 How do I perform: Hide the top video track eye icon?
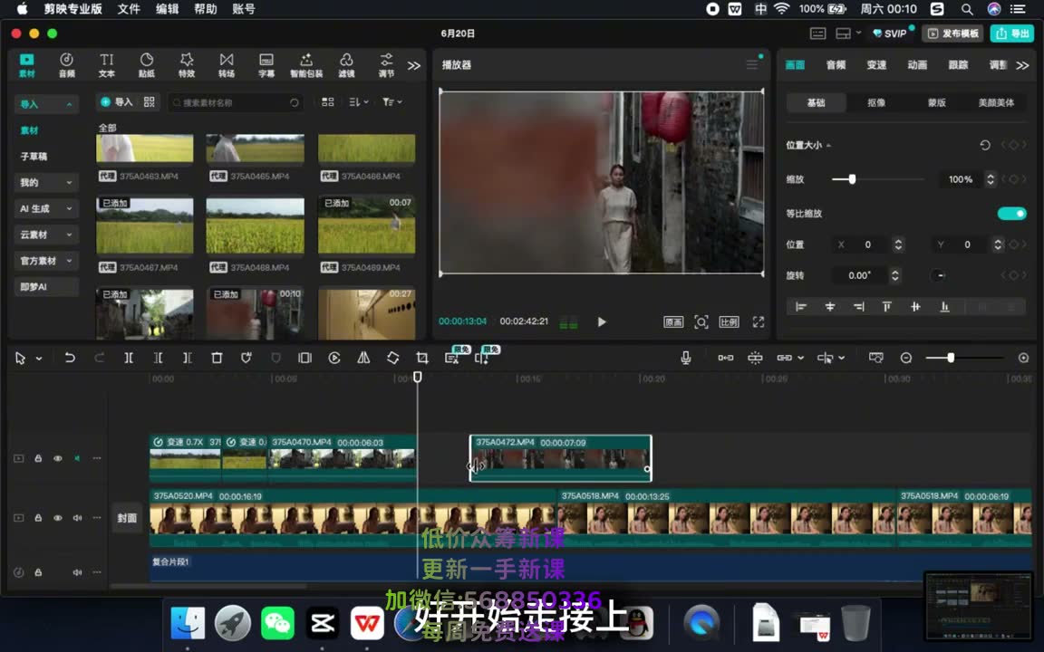(58, 458)
